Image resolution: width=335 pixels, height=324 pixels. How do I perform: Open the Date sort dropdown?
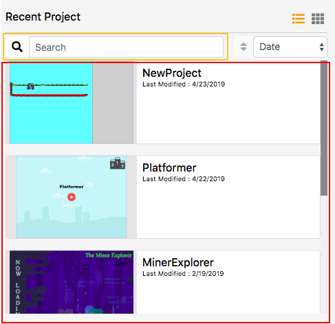(290, 47)
